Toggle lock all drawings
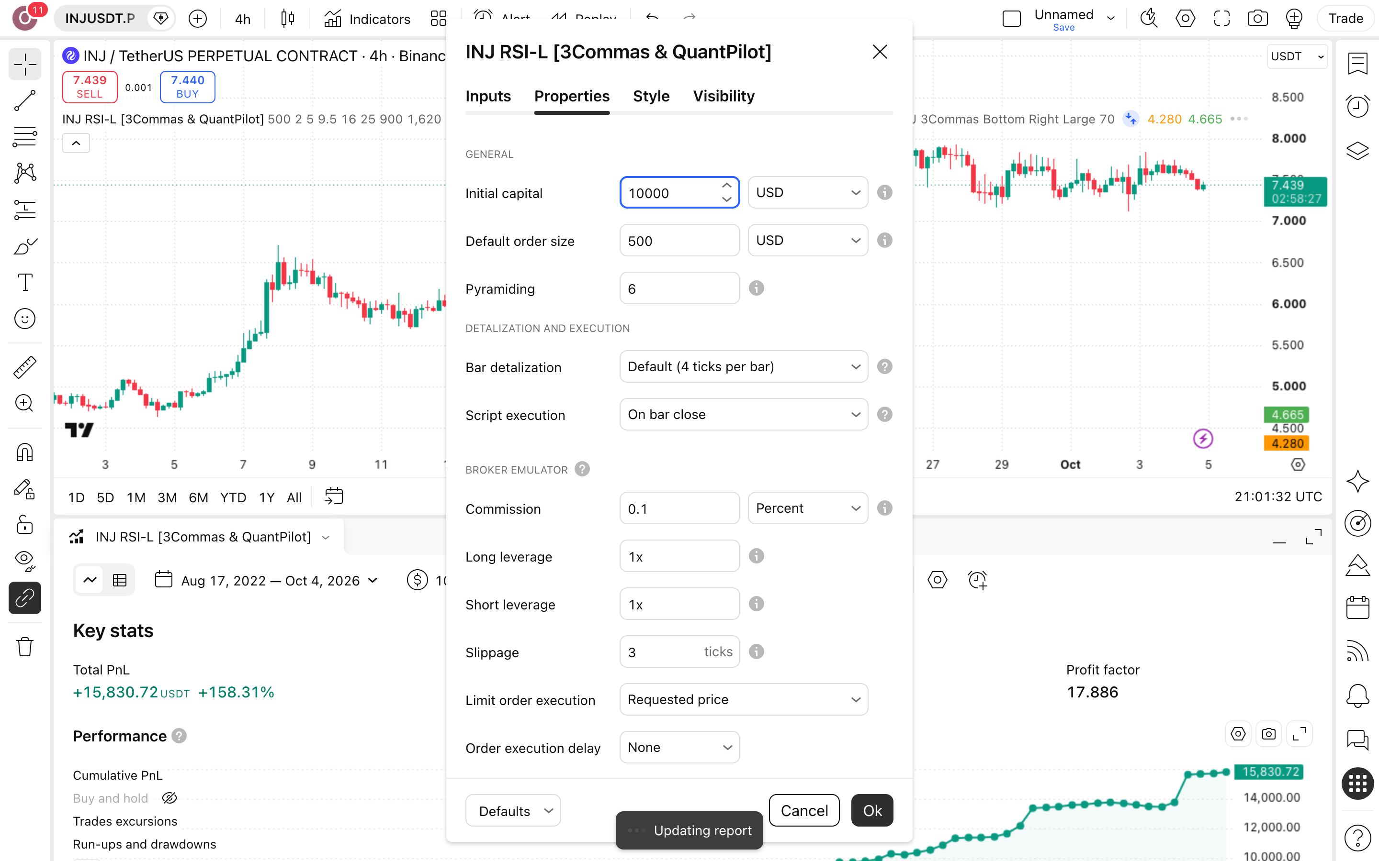Screen dimensions: 1379x861 pos(24,524)
